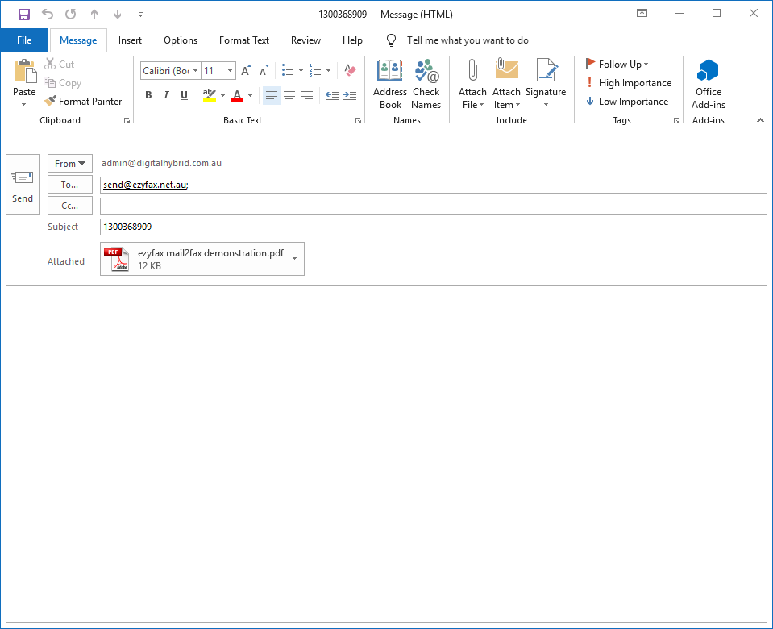Send the email message
Image resolution: width=773 pixels, height=629 pixels.
tap(23, 185)
